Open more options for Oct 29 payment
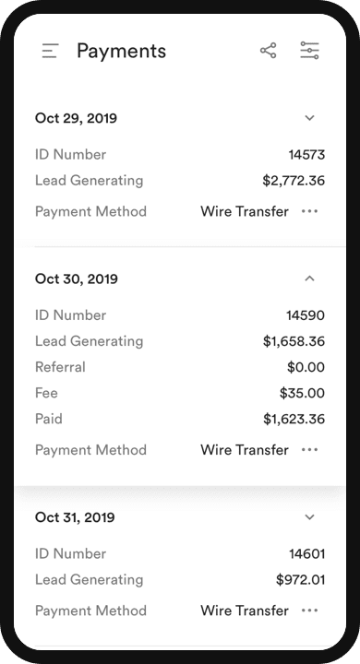The image size is (360, 664). pos(309,211)
